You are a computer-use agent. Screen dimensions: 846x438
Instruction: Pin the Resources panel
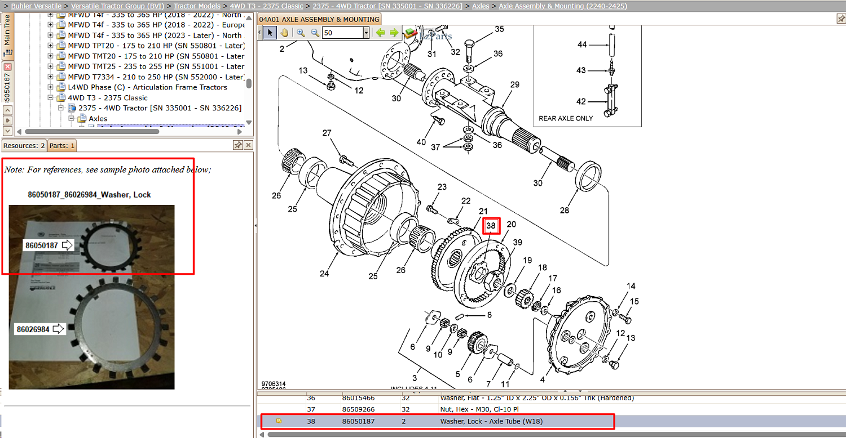(238, 145)
